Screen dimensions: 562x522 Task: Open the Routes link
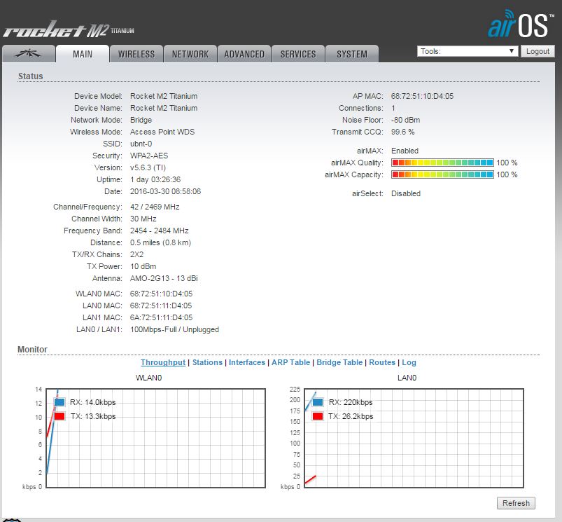[382, 362]
